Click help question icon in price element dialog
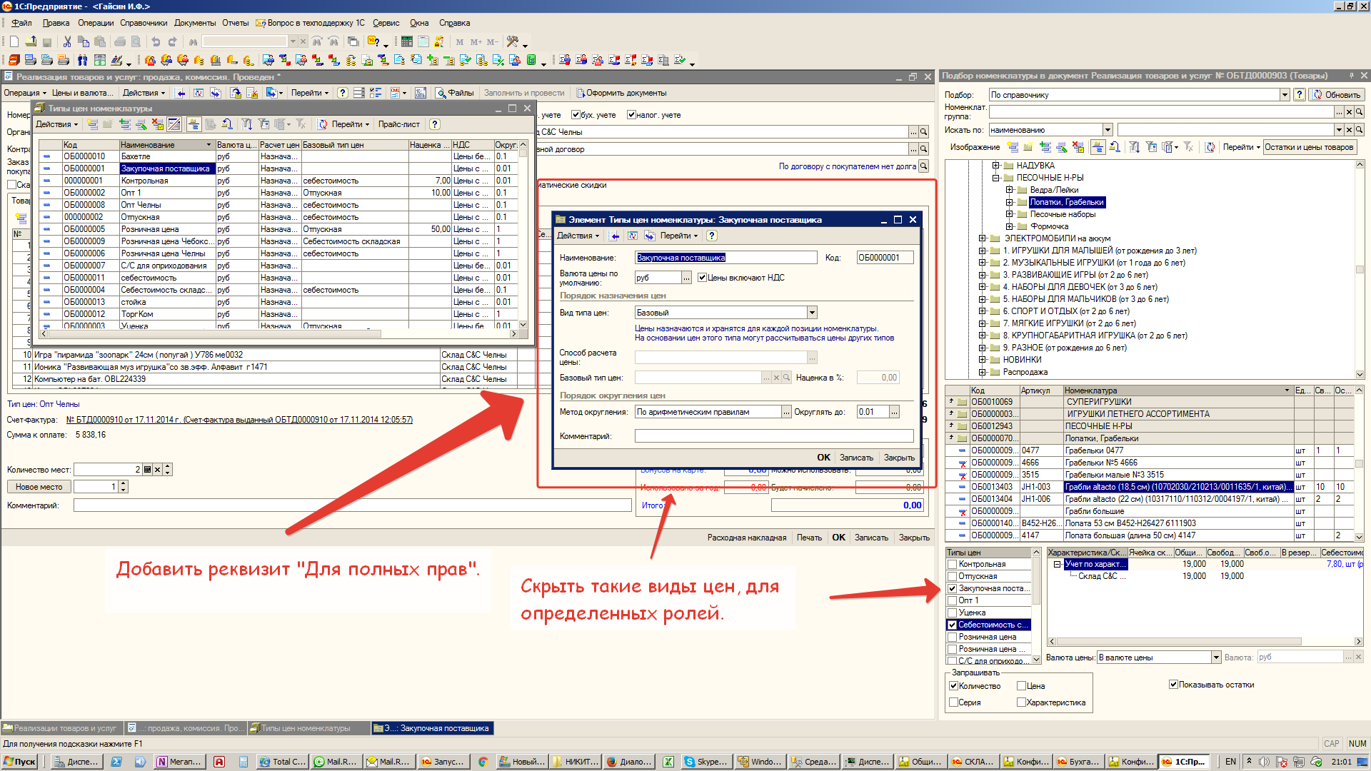 tap(712, 236)
